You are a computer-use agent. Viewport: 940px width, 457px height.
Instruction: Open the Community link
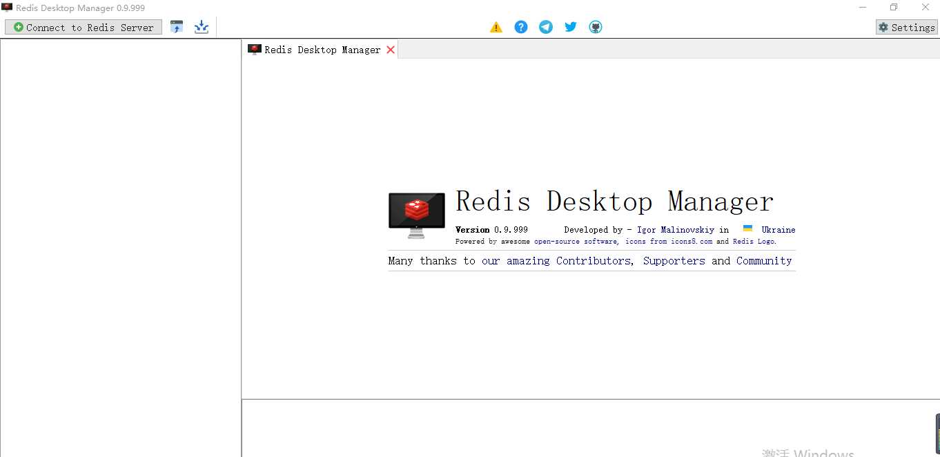tap(764, 261)
